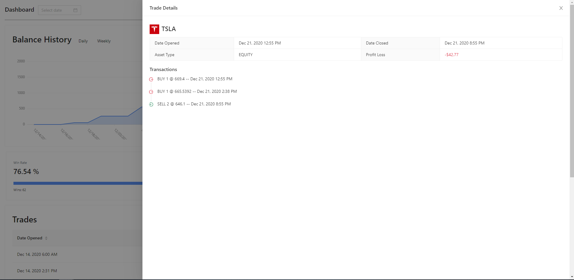Switch Balance History to Weekly
Screen dimensions: 574x280
104,41
